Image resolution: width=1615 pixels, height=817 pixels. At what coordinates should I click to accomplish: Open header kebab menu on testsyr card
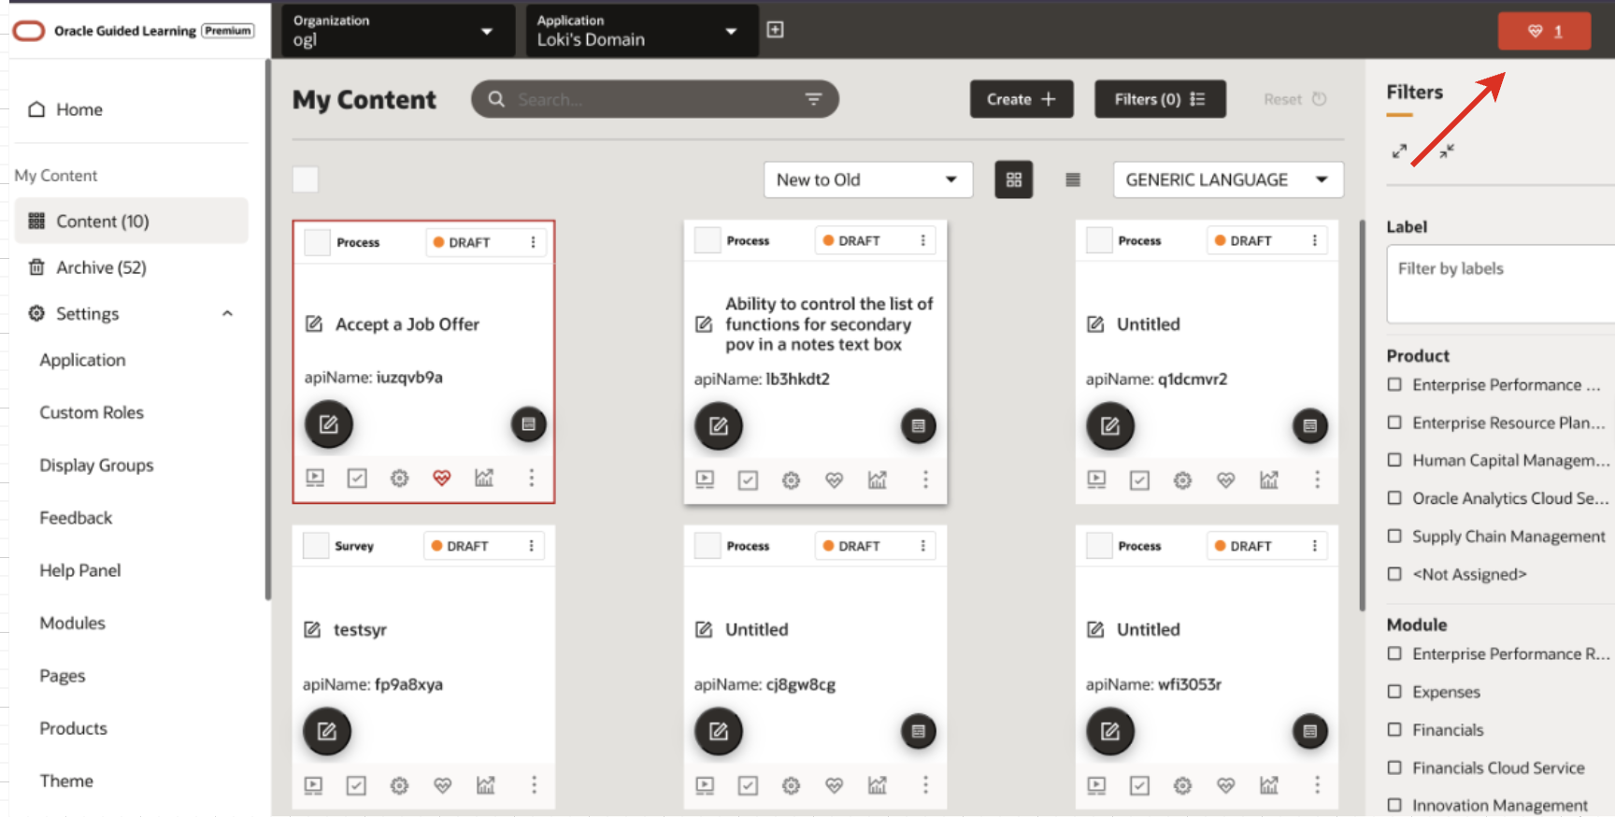[x=532, y=546]
